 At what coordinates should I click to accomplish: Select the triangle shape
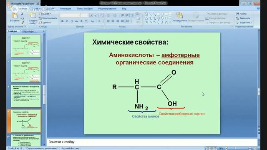pos(146,18)
